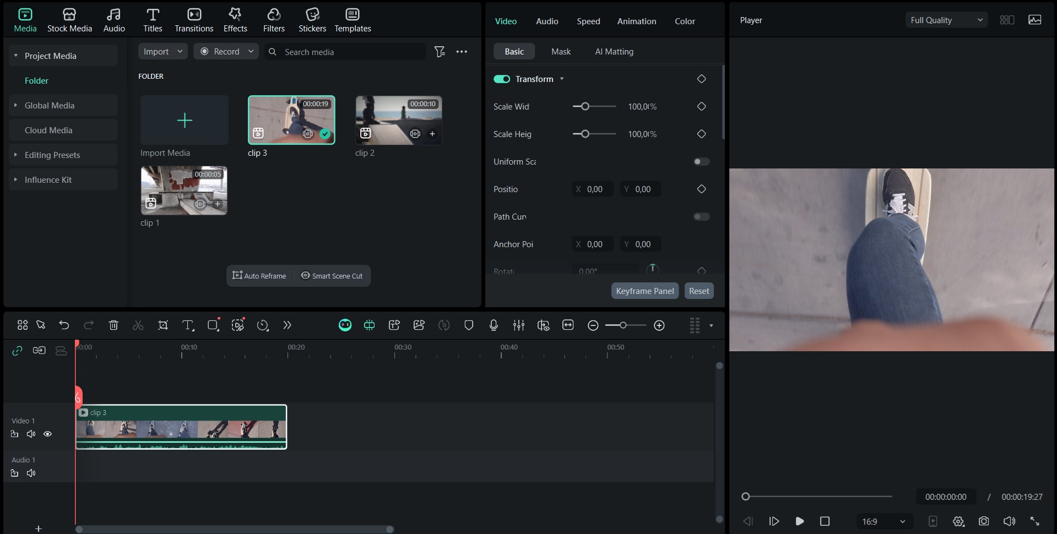The width and height of the screenshot is (1057, 534).
Task: Start a voiceover recording with the mic icon
Action: (x=493, y=325)
